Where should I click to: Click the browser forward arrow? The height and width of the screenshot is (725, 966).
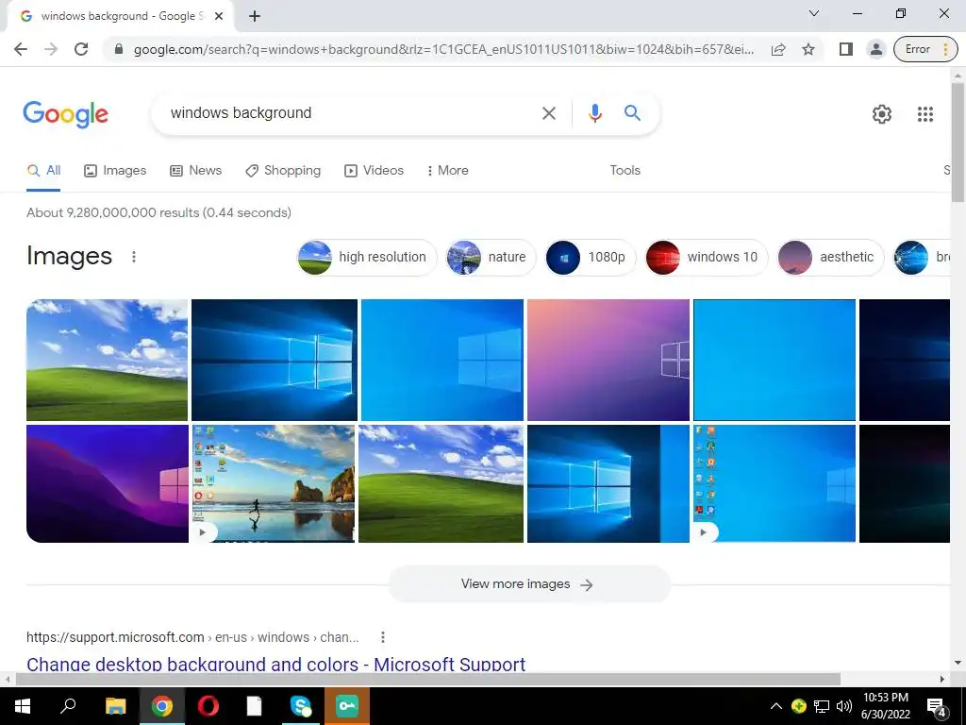point(51,49)
